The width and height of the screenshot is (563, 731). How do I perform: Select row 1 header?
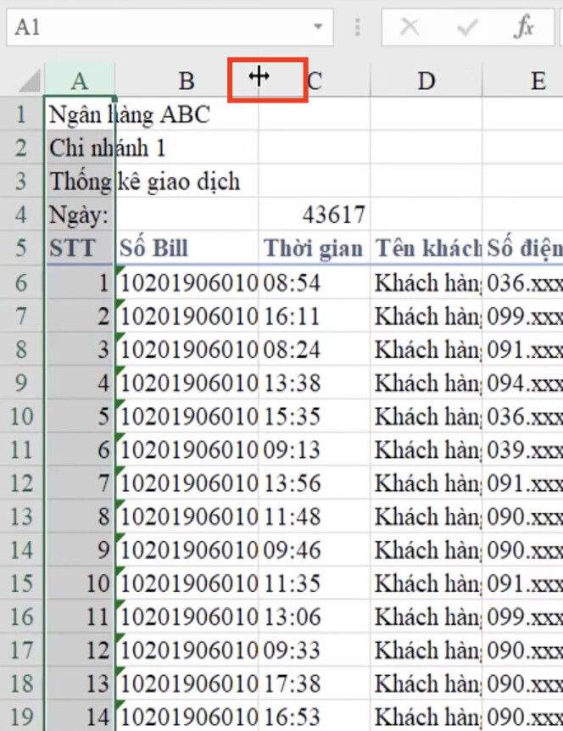[21, 114]
